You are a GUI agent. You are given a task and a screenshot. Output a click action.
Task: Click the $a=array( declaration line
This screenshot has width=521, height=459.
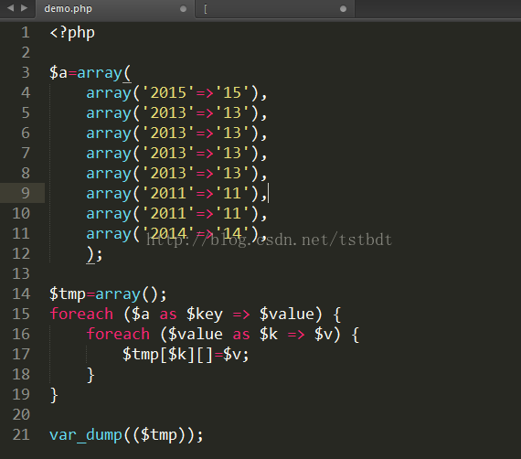(x=90, y=73)
